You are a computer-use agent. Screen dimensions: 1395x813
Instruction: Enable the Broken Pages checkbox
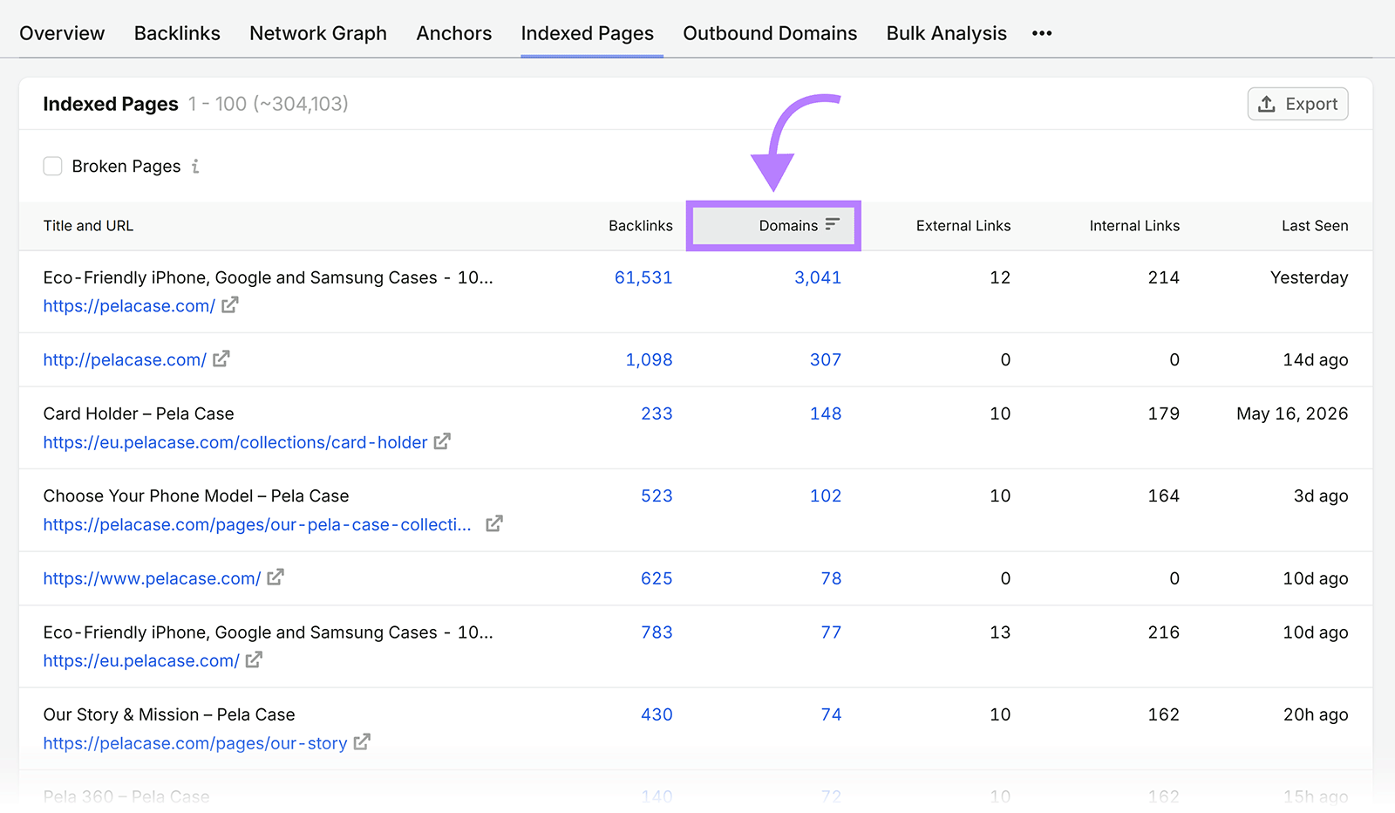coord(52,166)
